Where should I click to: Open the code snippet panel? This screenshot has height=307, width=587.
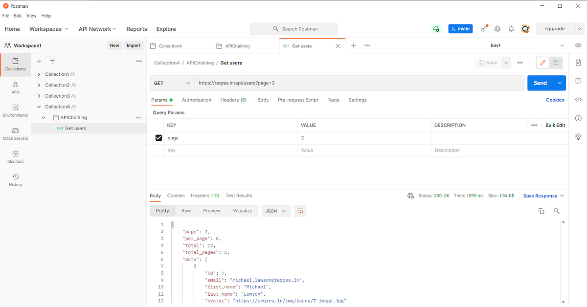pyautogui.click(x=578, y=100)
